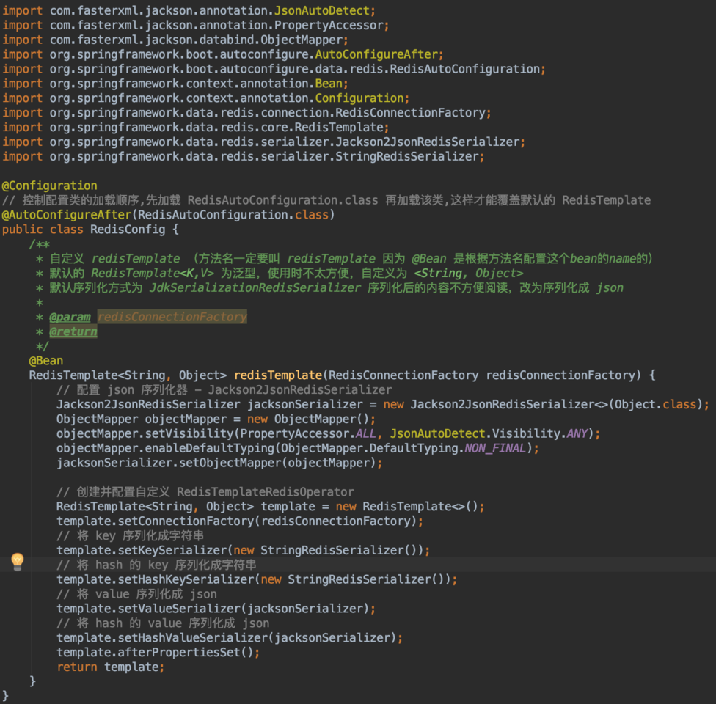Click the Visibility.ANY constant
The width and height of the screenshot is (716, 704).
[540, 433]
